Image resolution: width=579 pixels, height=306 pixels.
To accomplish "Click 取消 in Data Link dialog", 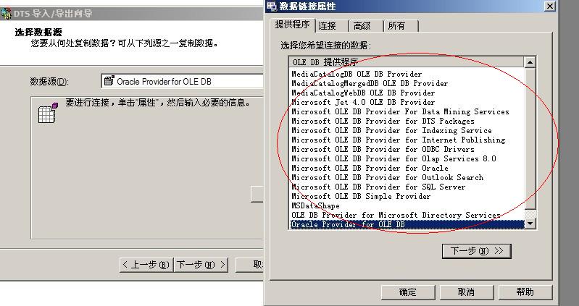I will pos(467,292).
